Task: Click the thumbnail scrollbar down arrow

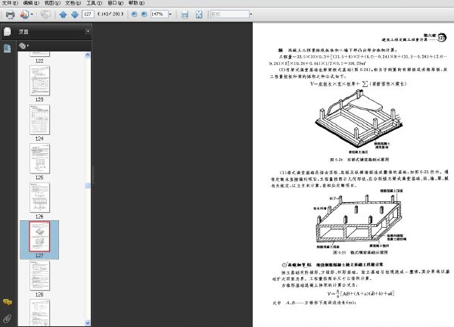Action: coord(88,322)
